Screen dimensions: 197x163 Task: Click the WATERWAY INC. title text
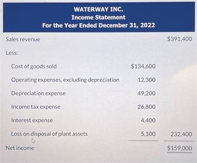[98, 10]
